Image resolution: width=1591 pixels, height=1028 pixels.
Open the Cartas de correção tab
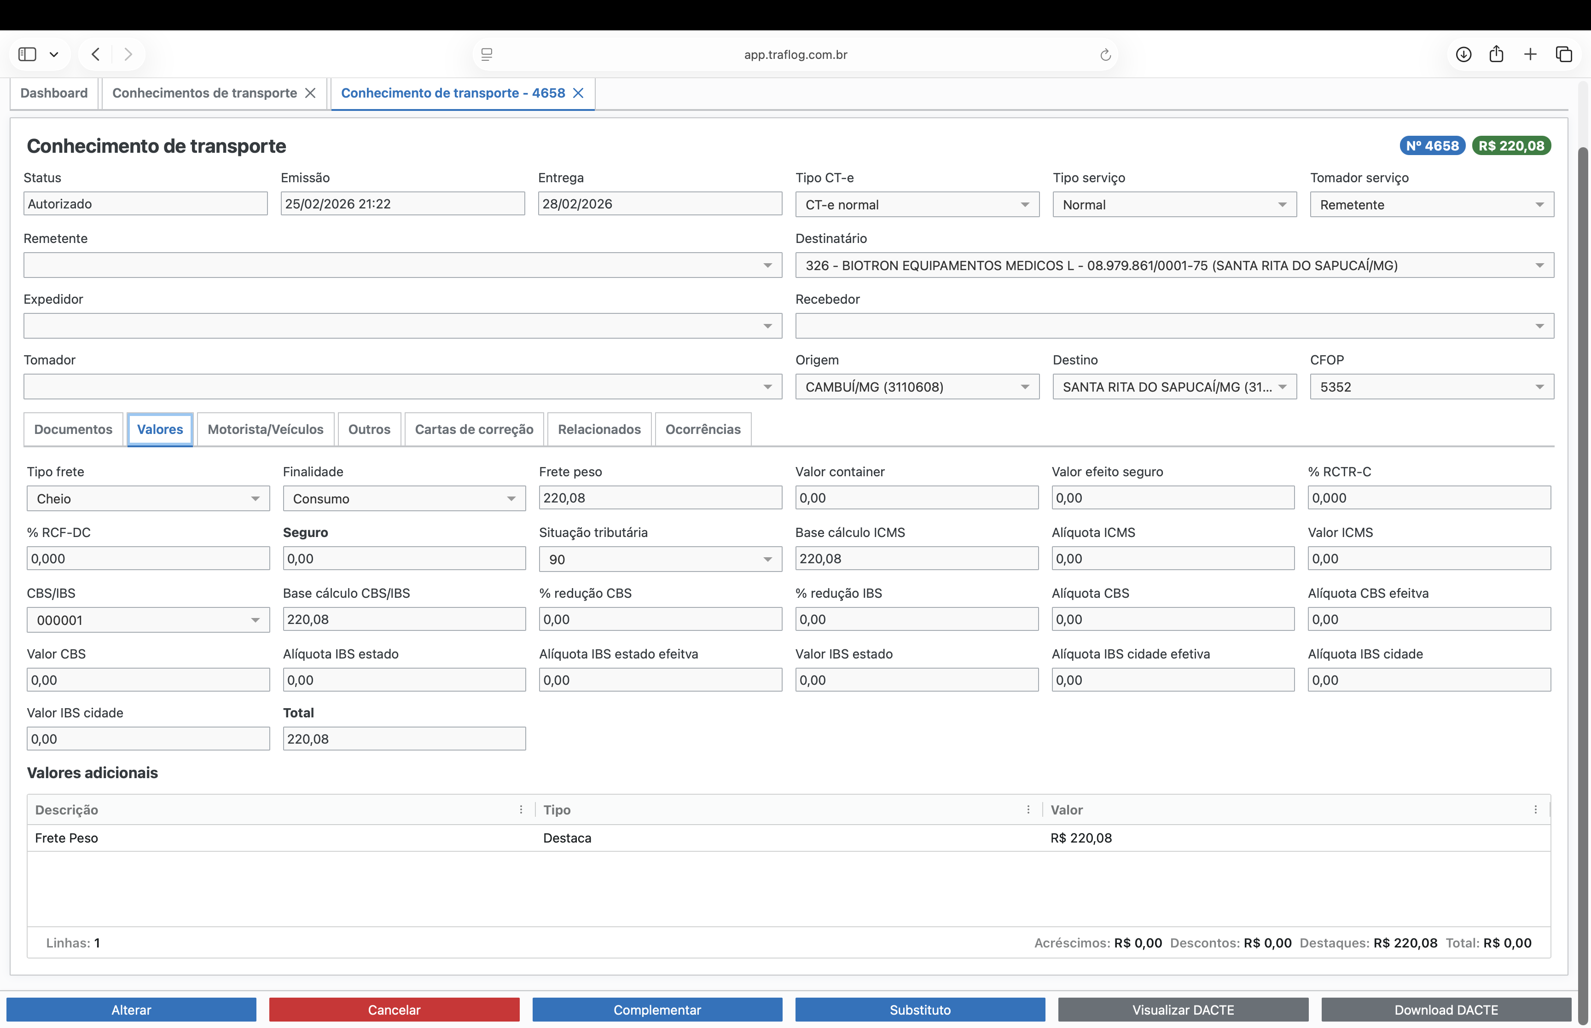pos(473,429)
